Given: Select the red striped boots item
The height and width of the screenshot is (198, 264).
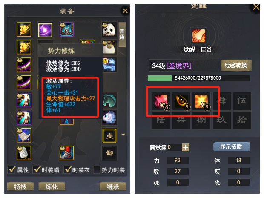Looking at the screenshot, I should click(x=66, y=153).
